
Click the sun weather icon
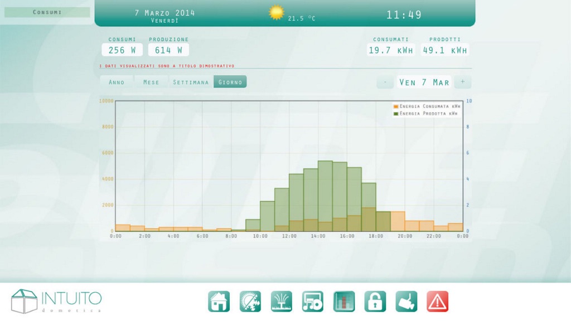[x=277, y=12]
